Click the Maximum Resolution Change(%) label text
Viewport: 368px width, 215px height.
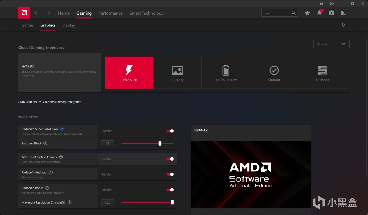tap(43, 202)
